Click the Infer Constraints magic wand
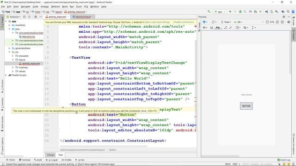The width and height of the screenshot is (296, 166). tap(230, 28)
